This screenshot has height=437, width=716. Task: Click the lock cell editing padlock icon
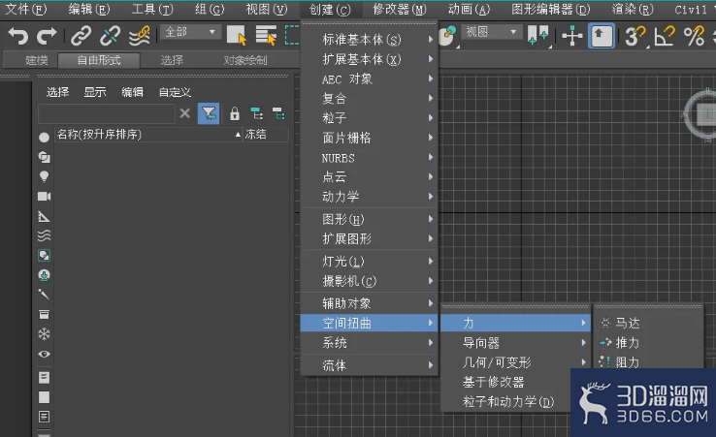pos(234,113)
